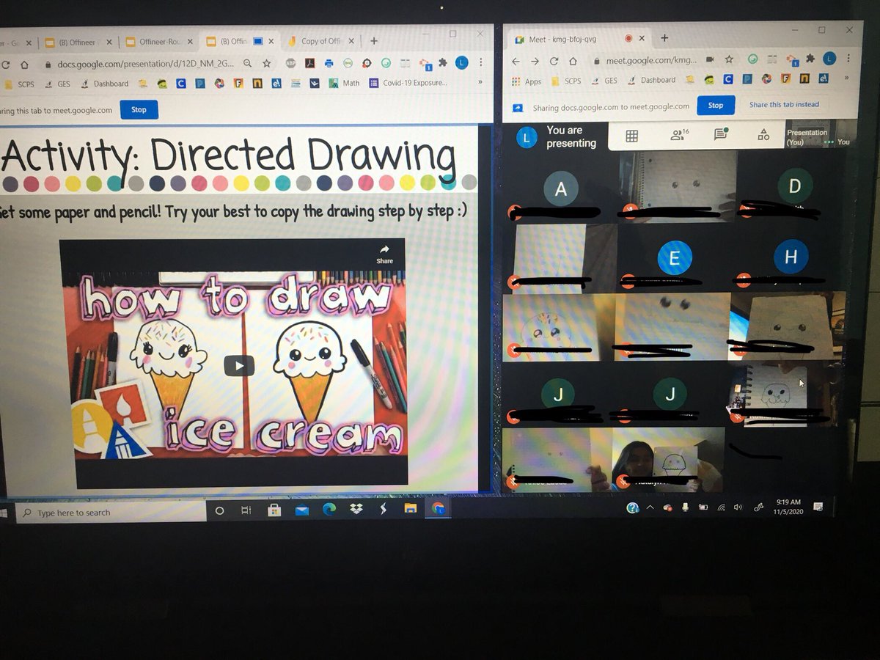This screenshot has width=880, height=660.
Task: Go home in the Docs window
Action: [x=24, y=64]
